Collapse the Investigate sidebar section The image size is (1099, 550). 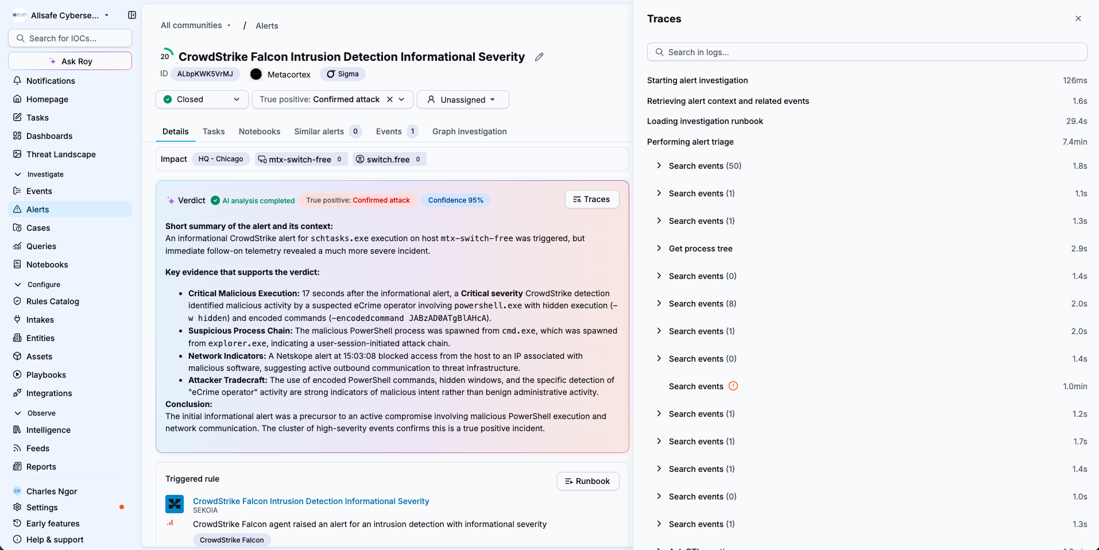18,174
